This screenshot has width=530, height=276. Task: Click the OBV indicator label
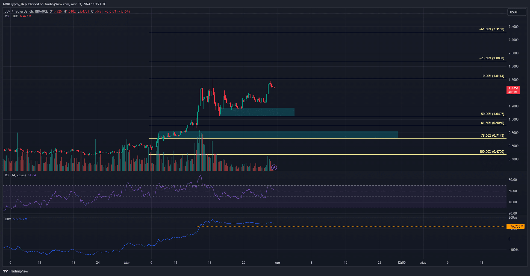pos(8,219)
